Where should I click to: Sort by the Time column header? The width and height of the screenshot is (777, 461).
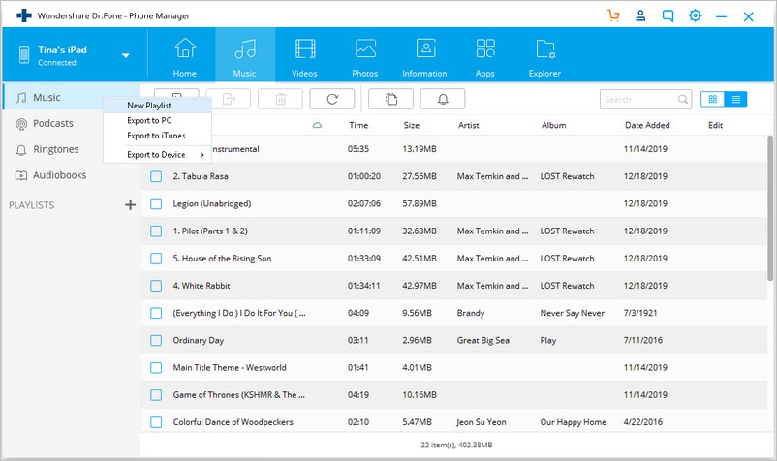click(x=358, y=125)
